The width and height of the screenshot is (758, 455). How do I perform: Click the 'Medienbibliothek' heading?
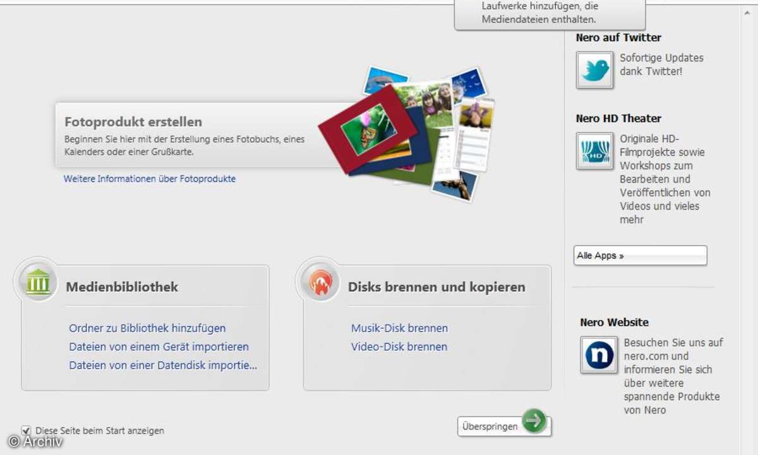click(122, 287)
